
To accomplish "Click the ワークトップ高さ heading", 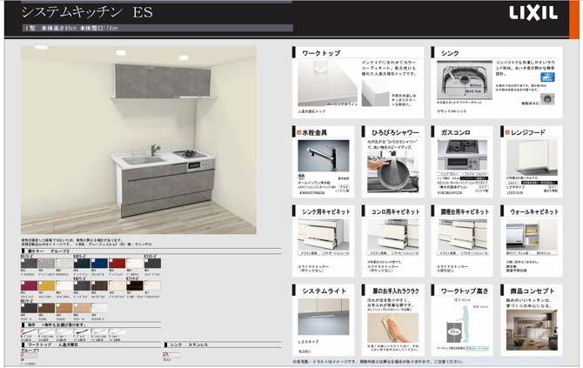I will pyautogui.click(x=465, y=291).
